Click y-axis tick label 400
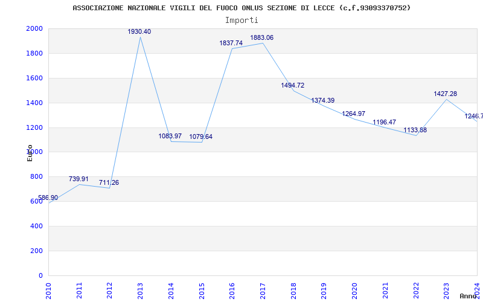The image size is (483, 302). [x=36, y=226]
